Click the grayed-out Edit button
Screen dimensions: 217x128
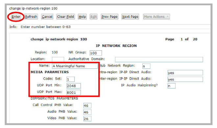point(94,17)
